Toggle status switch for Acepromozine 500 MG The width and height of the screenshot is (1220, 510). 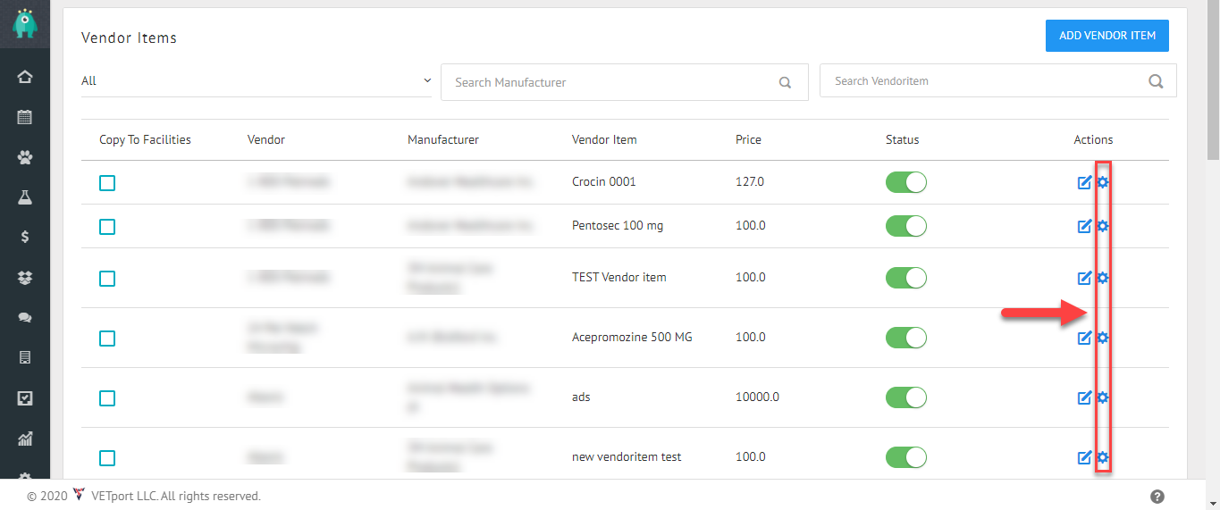click(906, 338)
